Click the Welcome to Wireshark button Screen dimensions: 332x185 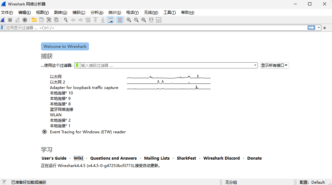pos(65,47)
